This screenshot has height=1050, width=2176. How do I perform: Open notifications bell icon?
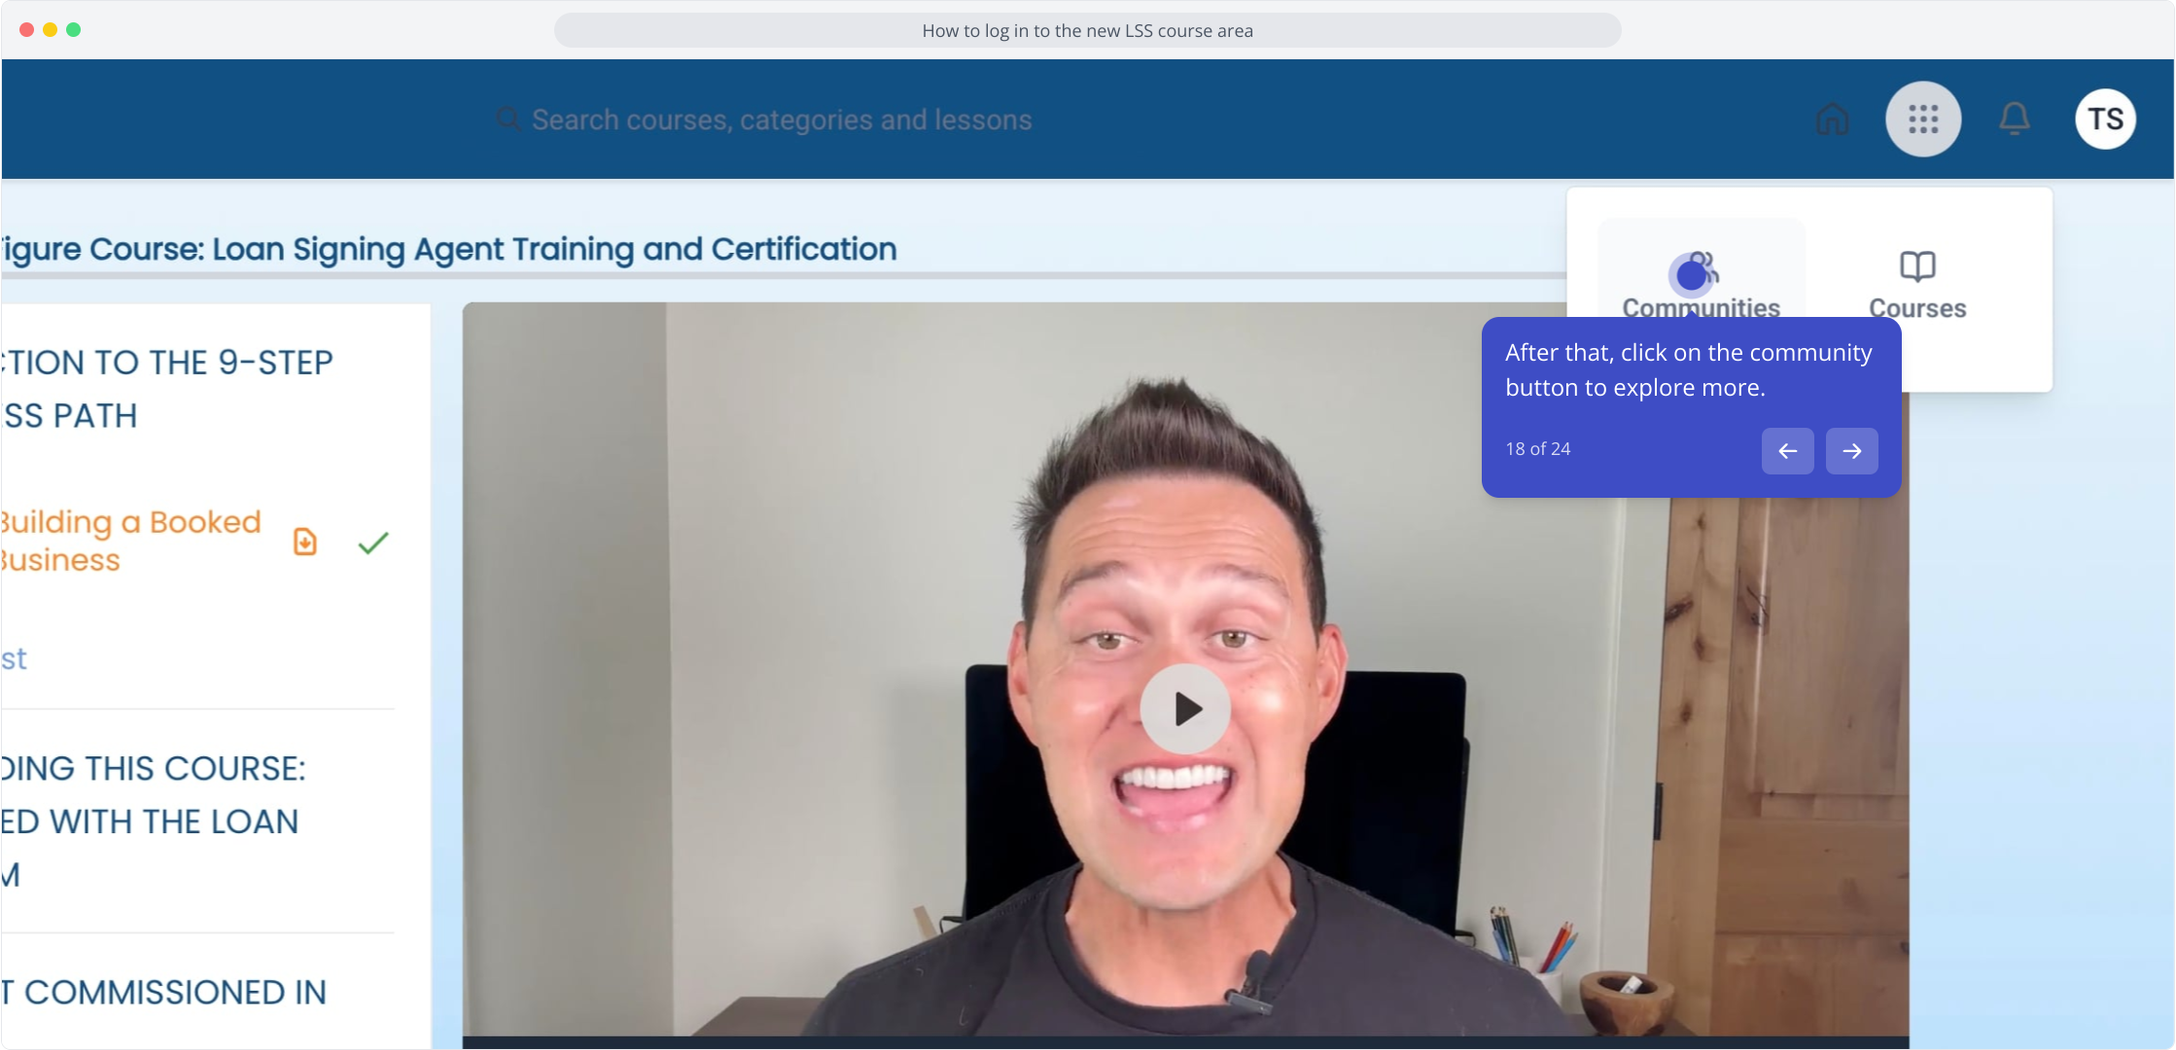[x=2014, y=120]
